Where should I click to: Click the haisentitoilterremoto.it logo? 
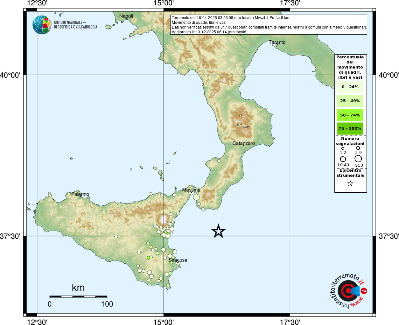click(348, 291)
